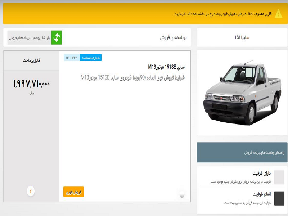Click ظرفیت برای پذیرش جدید موجود است text
This screenshot has height=216, width=288.
(x=240, y=182)
